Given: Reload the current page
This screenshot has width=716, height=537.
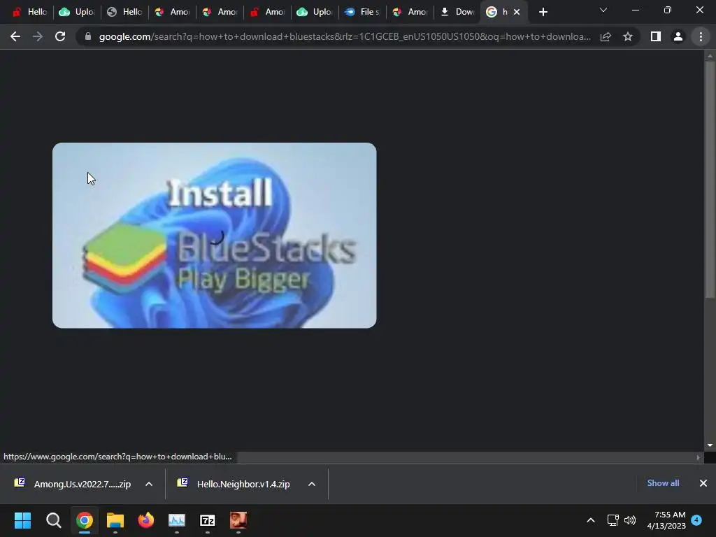Looking at the screenshot, I should (60, 36).
